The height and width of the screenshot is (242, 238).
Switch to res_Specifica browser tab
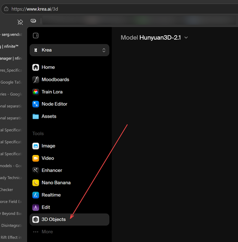click(x=11, y=70)
